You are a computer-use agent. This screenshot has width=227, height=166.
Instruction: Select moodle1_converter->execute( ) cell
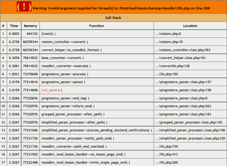pyautogui.click(x=97, y=66)
